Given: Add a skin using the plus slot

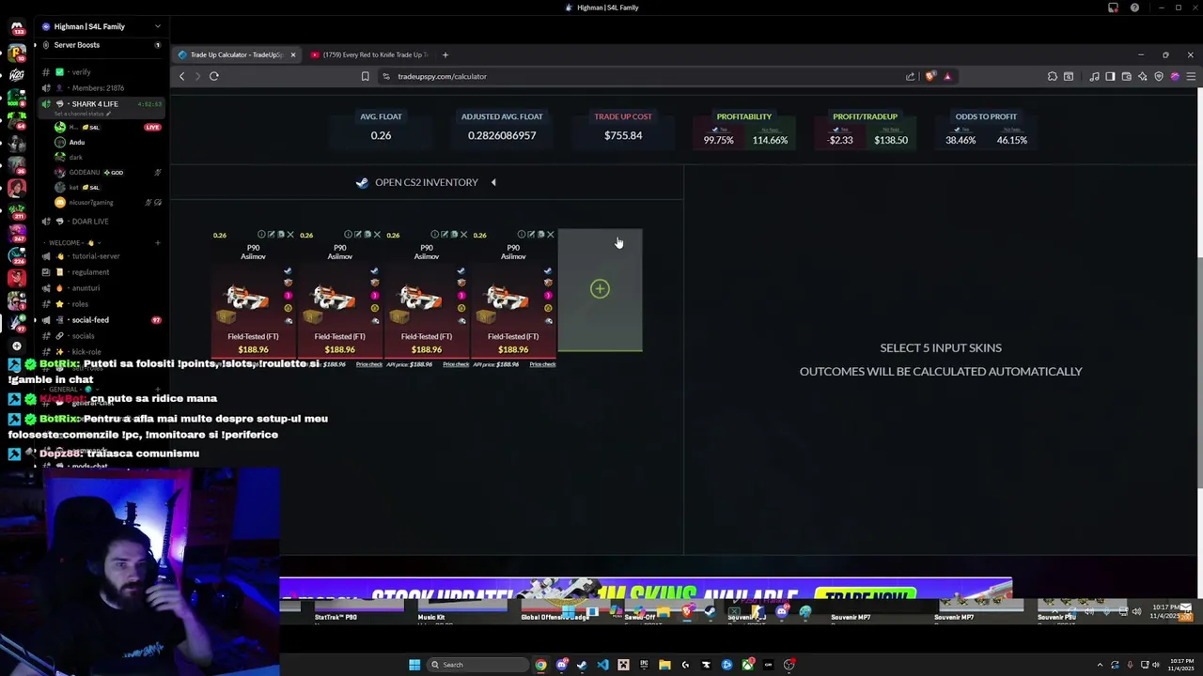Looking at the screenshot, I should point(600,289).
